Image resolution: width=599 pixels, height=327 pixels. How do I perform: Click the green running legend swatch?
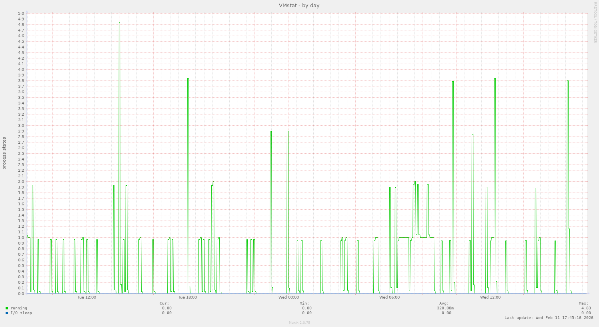(x=7, y=308)
